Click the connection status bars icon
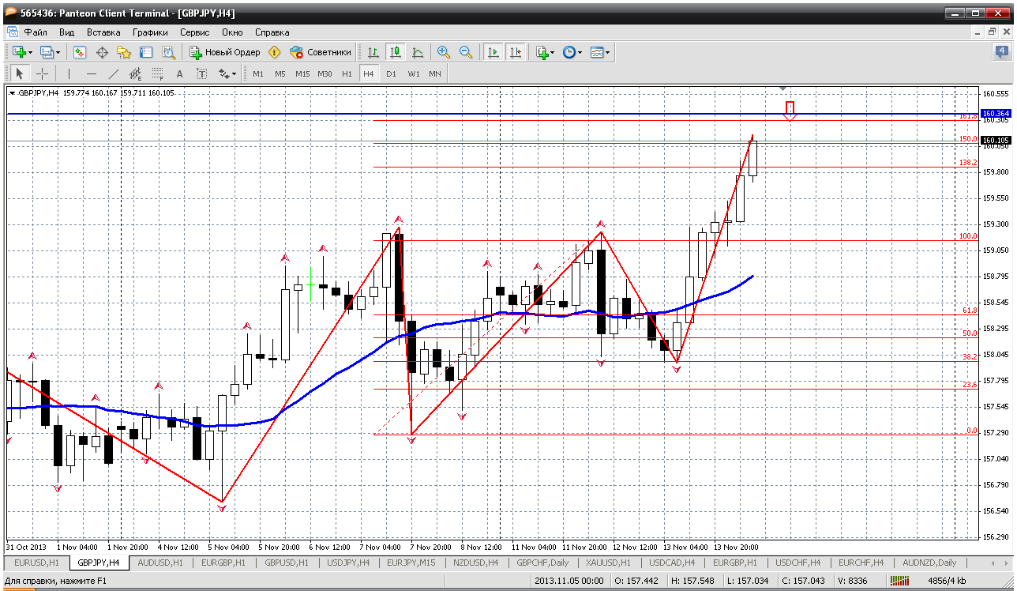This screenshot has width=1017, height=591. click(899, 582)
